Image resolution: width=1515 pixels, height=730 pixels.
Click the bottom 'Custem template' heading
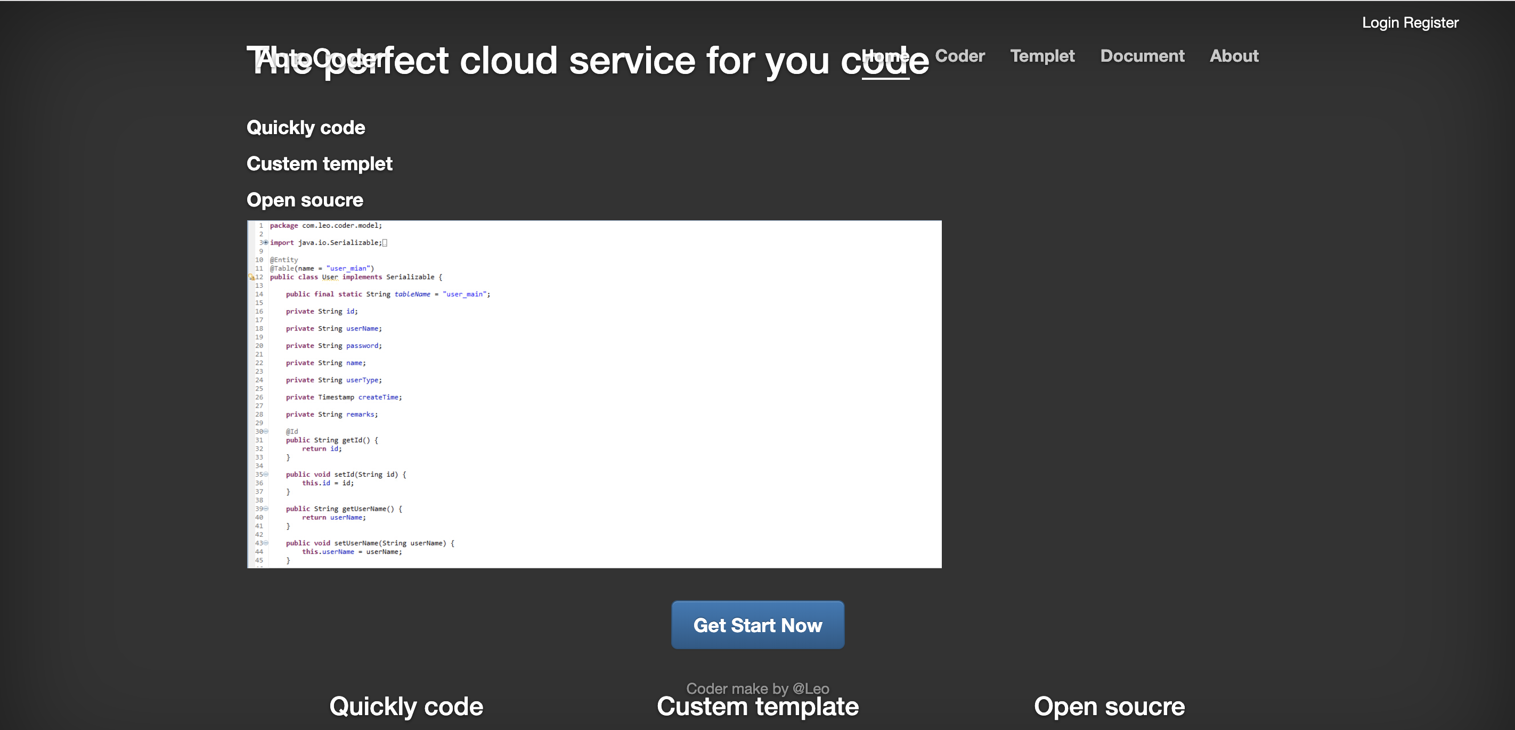tap(757, 707)
